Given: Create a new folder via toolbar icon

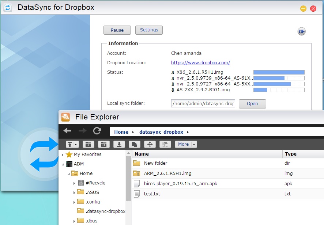Looking at the screenshot, I should pos(88,144).
